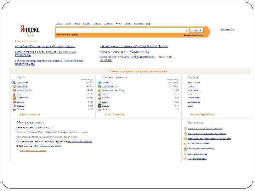Click the Twitter bird icon
This screenshot has width=255, height=191.
tap(100, 82)
